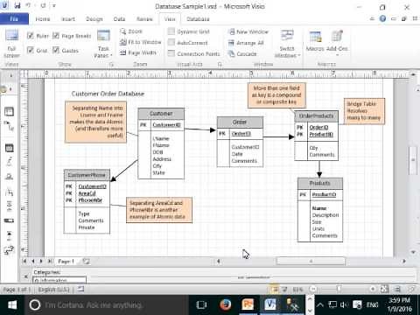
Task: Click the Undo icon in quick access toolbar
Action: point(29,5)
